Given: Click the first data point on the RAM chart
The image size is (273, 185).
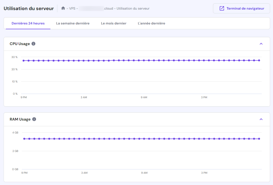Looking at the screenshot, I should coord(24,139).
